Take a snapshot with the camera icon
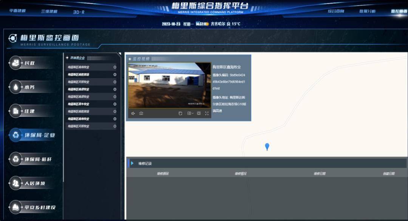 click(141, 113)
